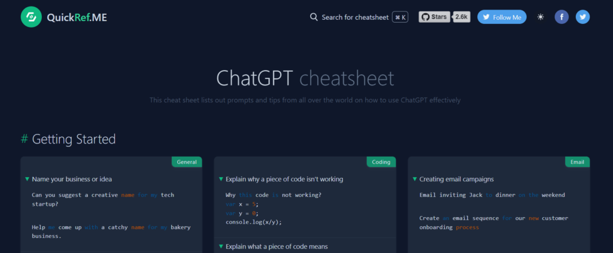Click the tech startup name prompt text

pos(103,199)
